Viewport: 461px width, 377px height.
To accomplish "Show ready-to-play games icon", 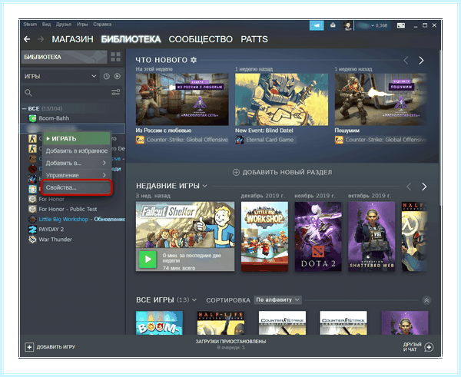I will [118, 77].
